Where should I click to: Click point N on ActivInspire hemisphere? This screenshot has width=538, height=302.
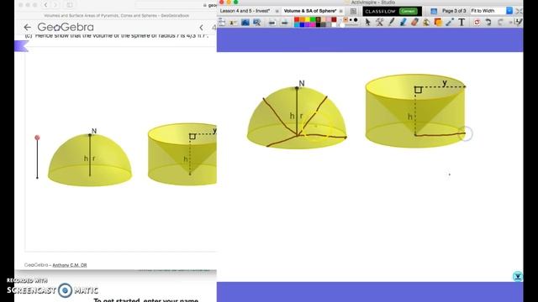[x=297, y=88]
